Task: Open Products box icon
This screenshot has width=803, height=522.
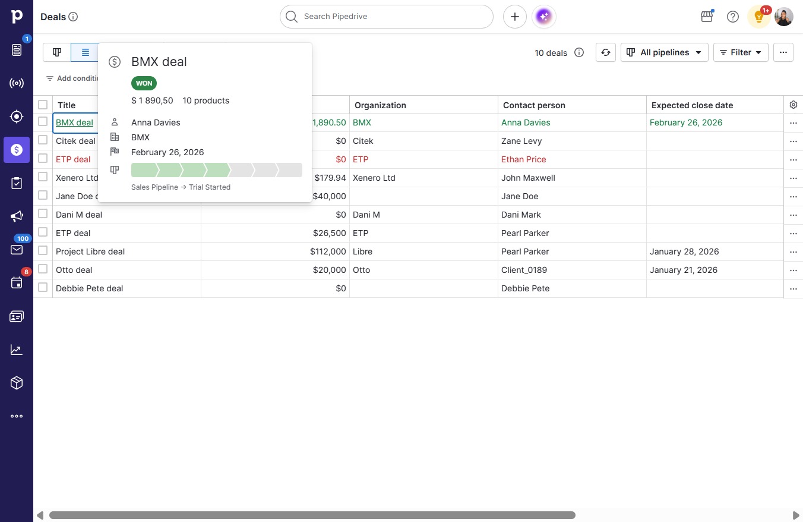Action: click(17, 383)
